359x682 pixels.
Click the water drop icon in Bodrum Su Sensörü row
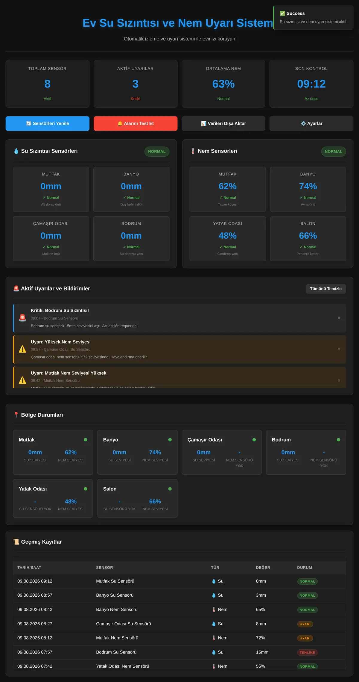click(214, 652)
